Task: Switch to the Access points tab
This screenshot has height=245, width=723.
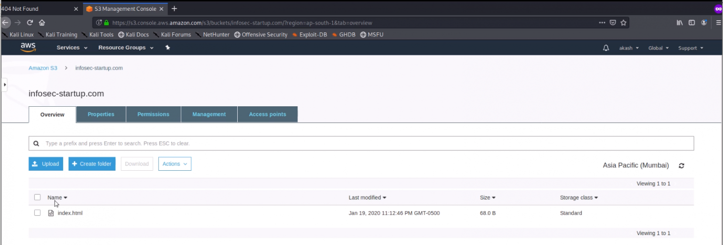Action: tap(267, 114)
